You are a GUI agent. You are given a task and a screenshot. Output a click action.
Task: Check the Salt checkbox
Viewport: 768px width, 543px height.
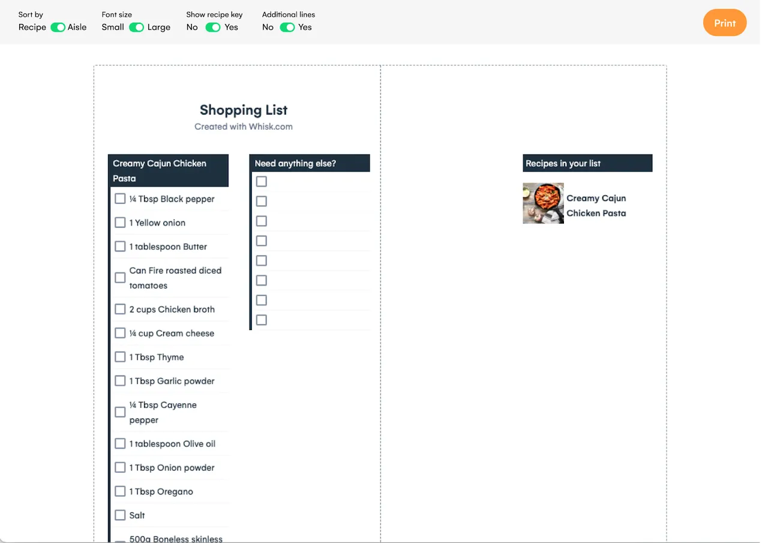point(120,515)
